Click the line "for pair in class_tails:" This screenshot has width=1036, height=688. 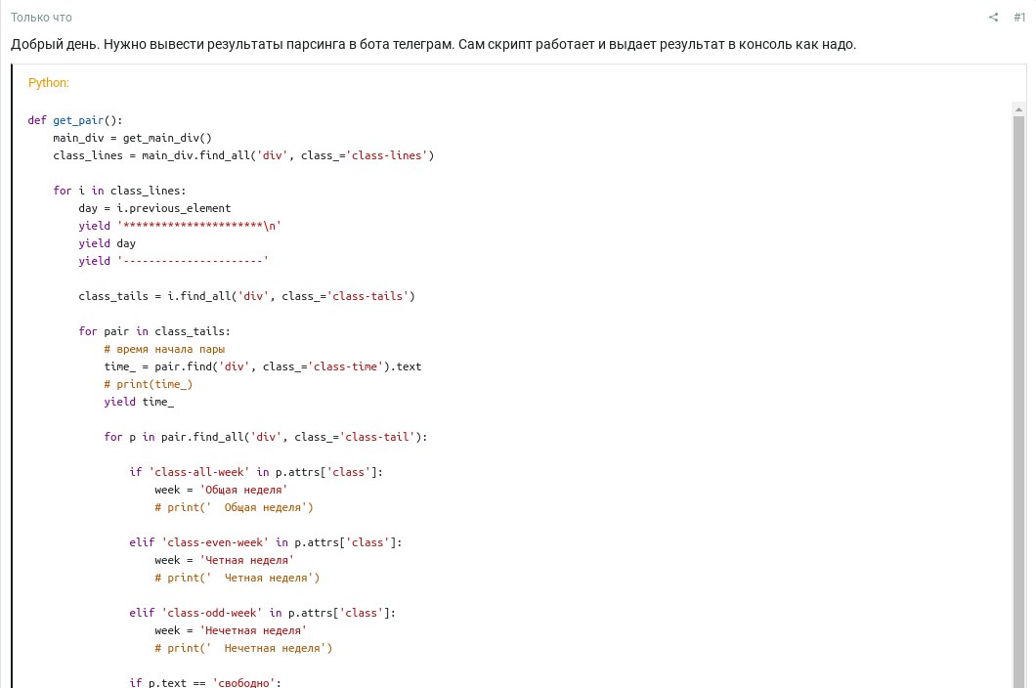point(154,331)
